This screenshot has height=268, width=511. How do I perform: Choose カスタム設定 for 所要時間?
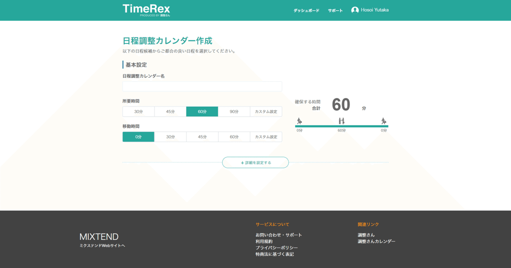(266, 112)
